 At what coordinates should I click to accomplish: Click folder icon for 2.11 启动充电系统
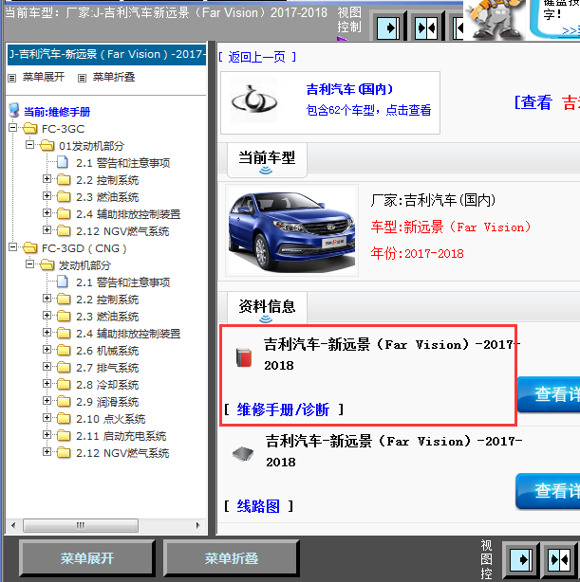coord(64,435)
